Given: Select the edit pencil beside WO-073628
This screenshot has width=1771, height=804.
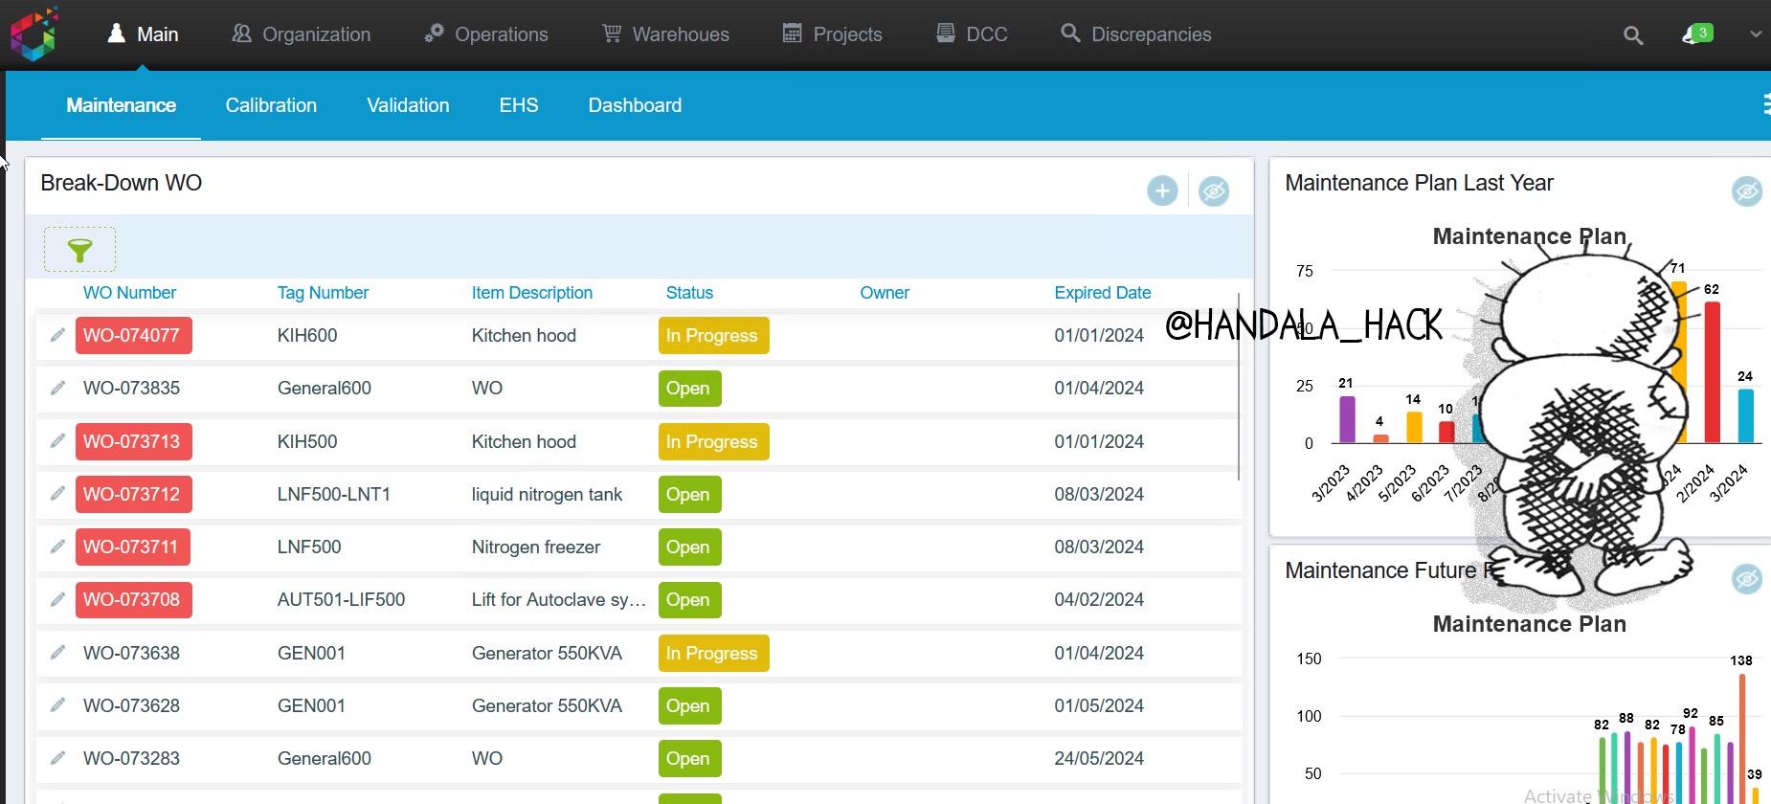Looking at the screenshot, I should click(x=57, y=705).
